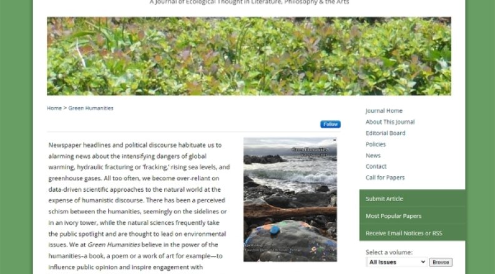The height and width of the screenshot is (274, 495).
Task: Open Call for Papers page
Action: point(385,177)
